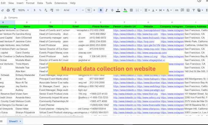Open https://www.paradigm.xyz/ website link
The width and height of the screenshot is (208, 125).
coord(151,90)
